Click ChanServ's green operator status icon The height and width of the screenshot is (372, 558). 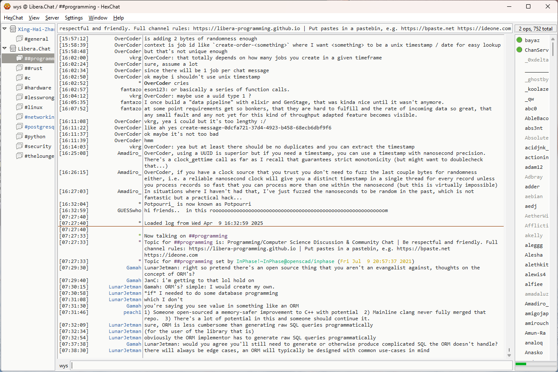pos(519,50)
